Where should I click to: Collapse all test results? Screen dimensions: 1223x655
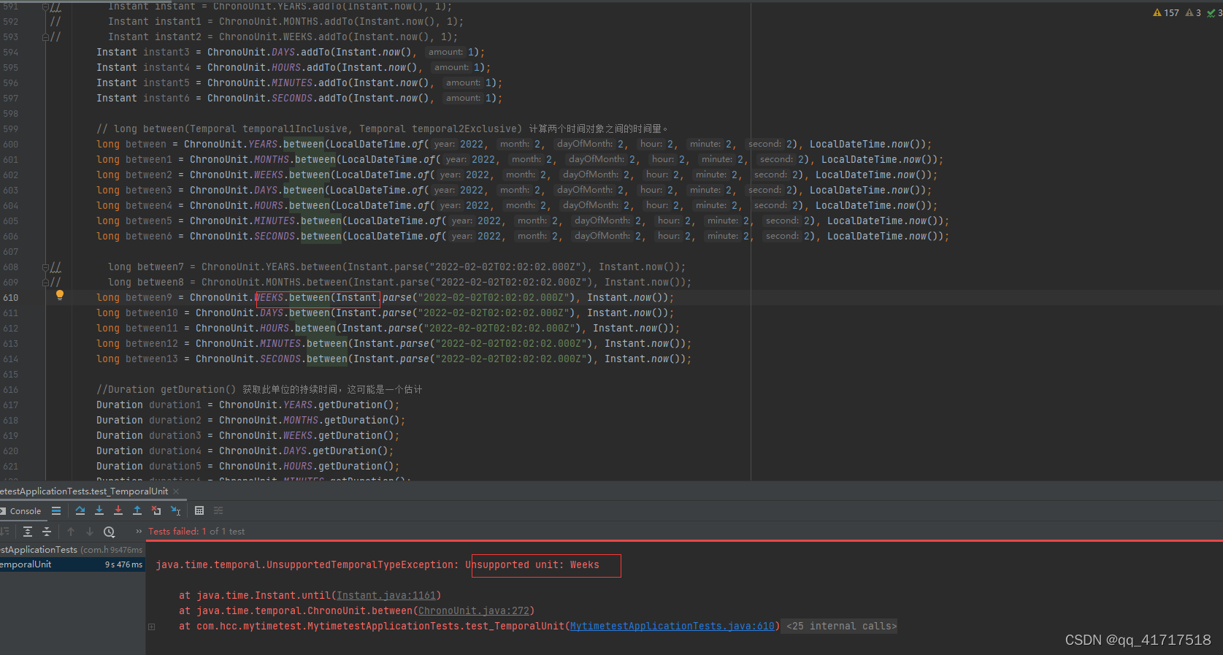pyautogui.click(x=47, y=532)
